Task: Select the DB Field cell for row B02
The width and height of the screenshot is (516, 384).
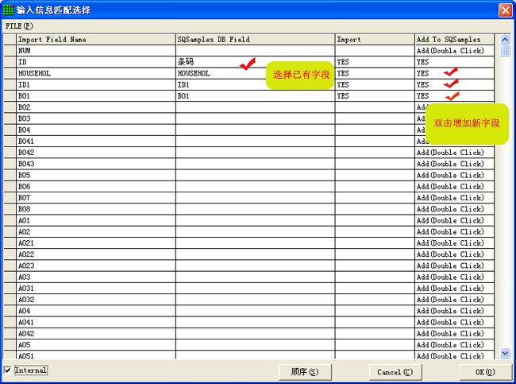Action: [x=254, y=107]
